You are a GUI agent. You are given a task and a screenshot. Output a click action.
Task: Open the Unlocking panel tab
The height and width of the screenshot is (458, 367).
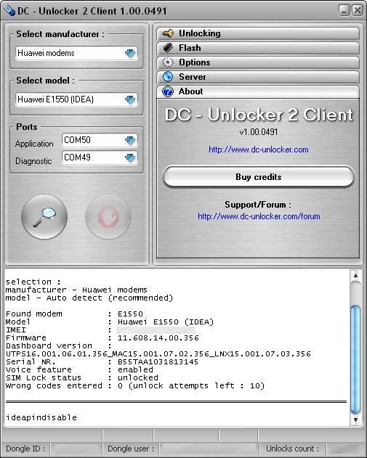(x=258, y=33)
